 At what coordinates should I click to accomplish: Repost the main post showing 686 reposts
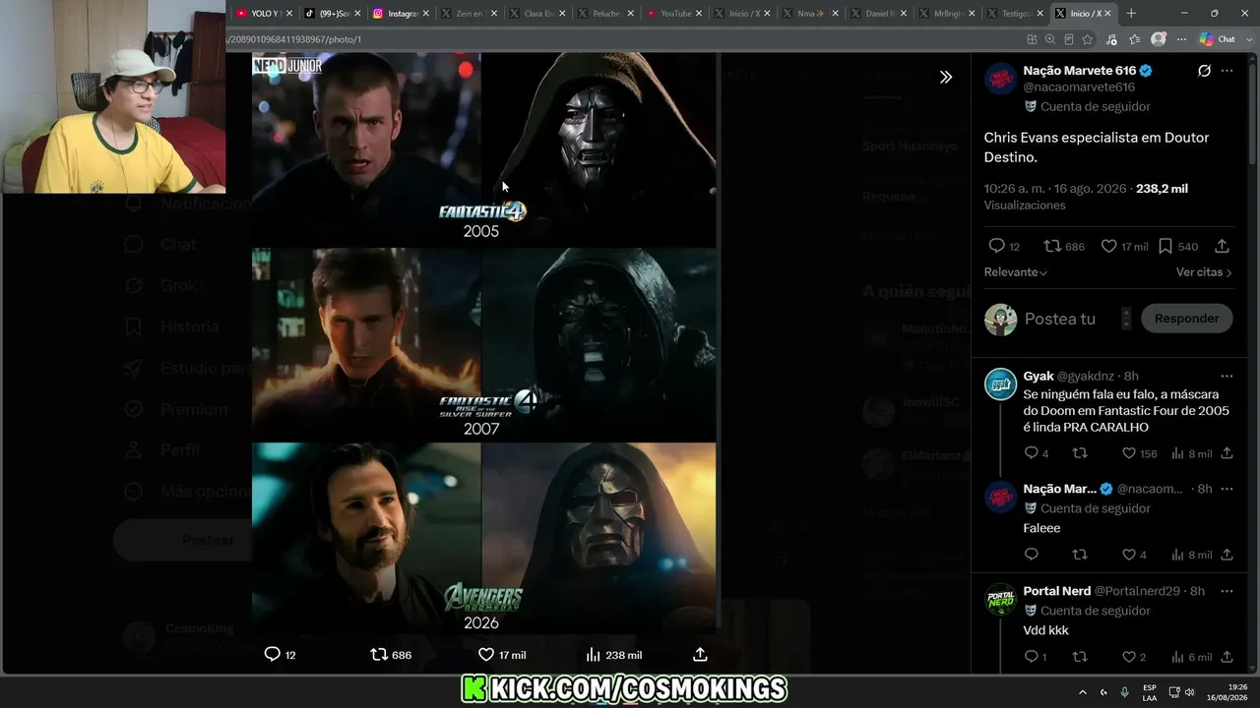coord(1052,246)
